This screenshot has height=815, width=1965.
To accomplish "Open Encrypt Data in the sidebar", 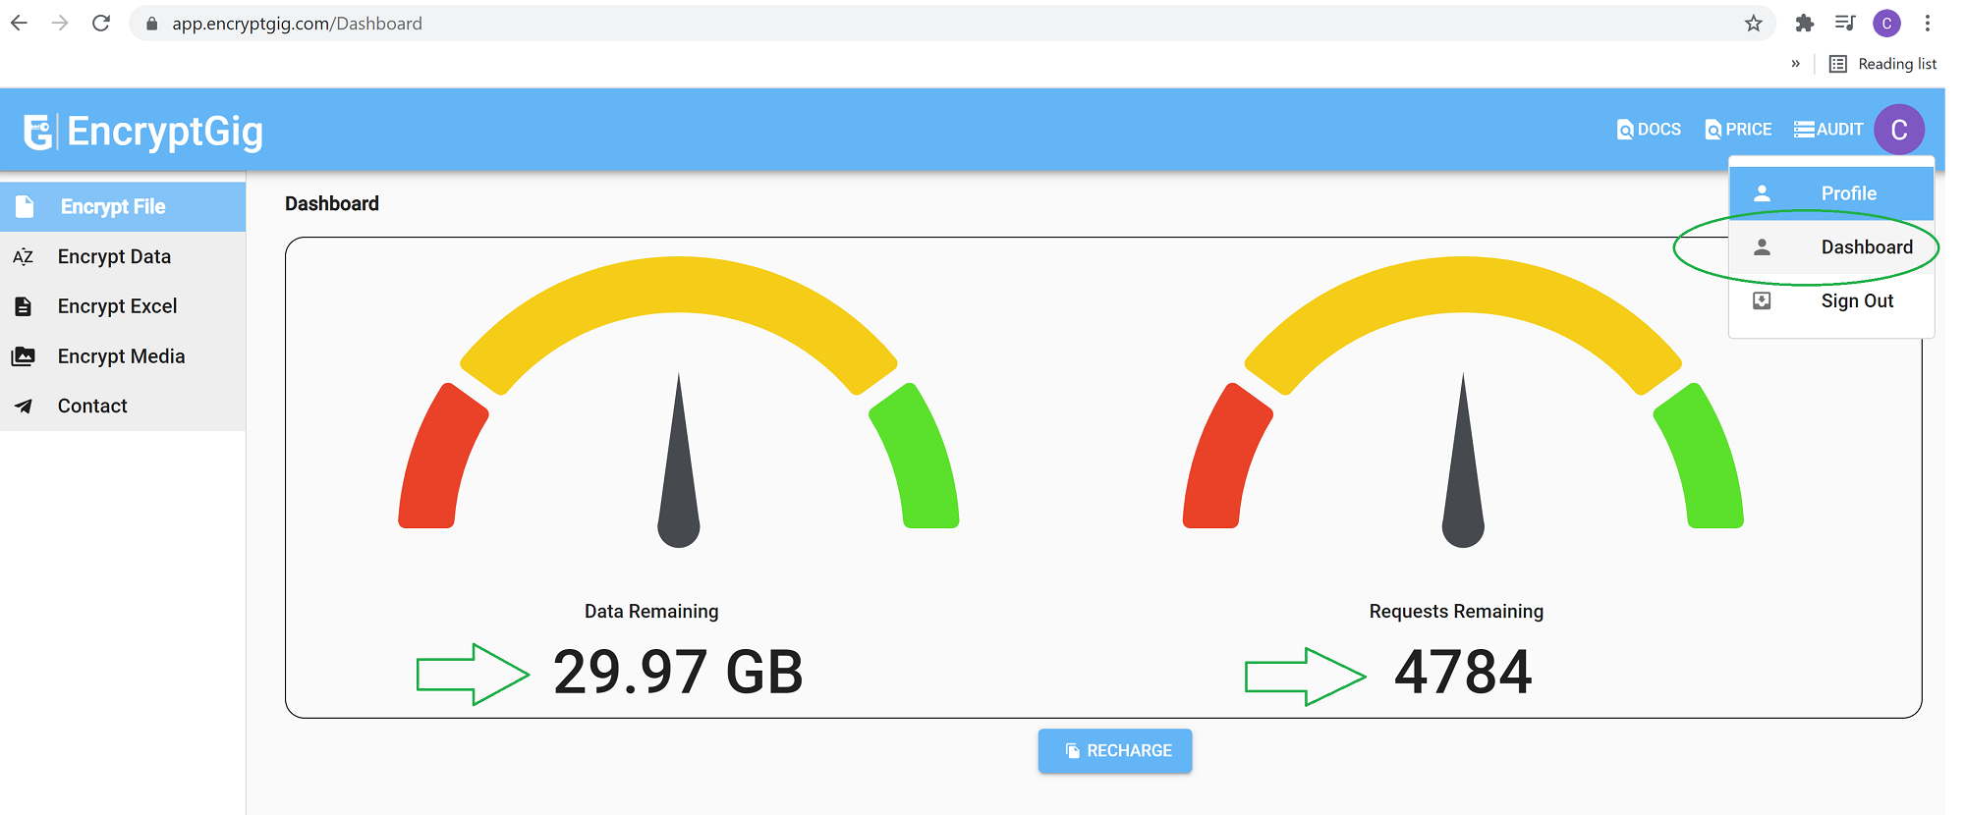I will [123, 256].
